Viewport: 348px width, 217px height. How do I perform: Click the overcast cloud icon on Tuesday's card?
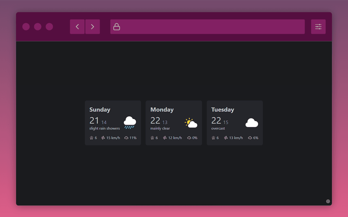point(252,123)
